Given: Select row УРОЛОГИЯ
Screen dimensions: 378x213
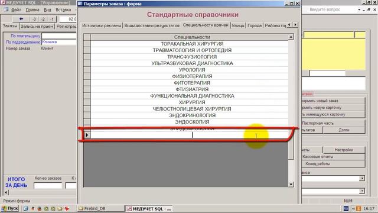Looking at the screenshot, I should [x=189, y=70].
